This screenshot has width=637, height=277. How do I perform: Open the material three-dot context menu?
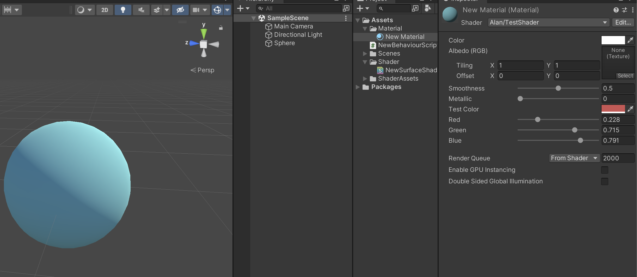tap(633, 10)
